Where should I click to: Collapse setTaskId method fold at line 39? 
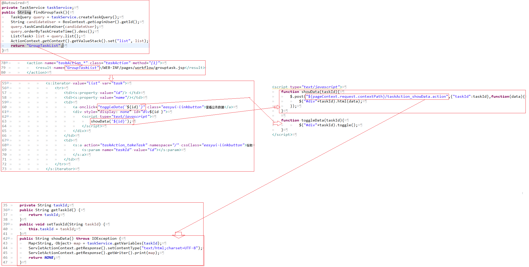point(9,224)
